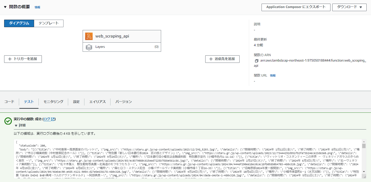The width and height of the screenshot is (371, 182).
Task: Select the Lambda function icon on web_scraping_api
Action: click(89, 36)
